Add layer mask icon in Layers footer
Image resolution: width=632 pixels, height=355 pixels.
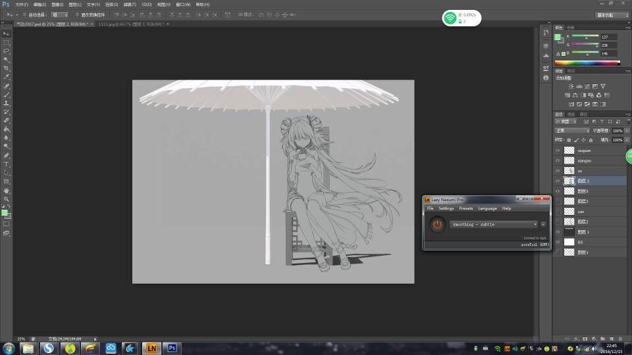pyautogui.click(x=585, y=339)
